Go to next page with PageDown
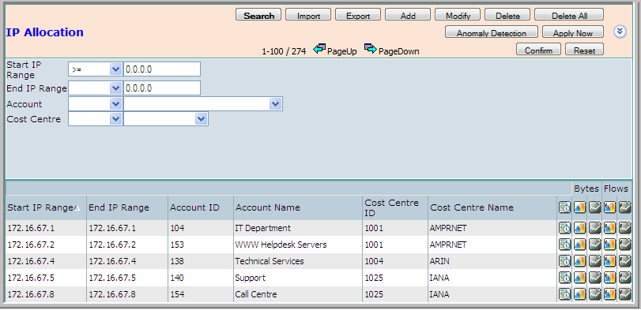This screenshot has width=641, height=310. click(x=391, y=50)
